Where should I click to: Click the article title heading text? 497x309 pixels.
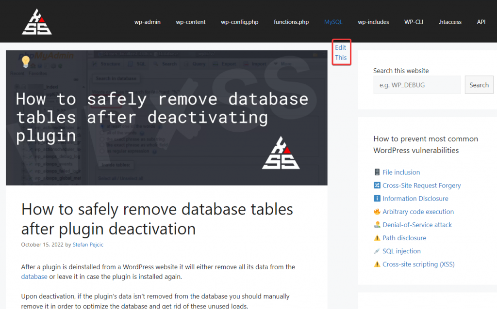pyautogui.click(x=157, y=219)
